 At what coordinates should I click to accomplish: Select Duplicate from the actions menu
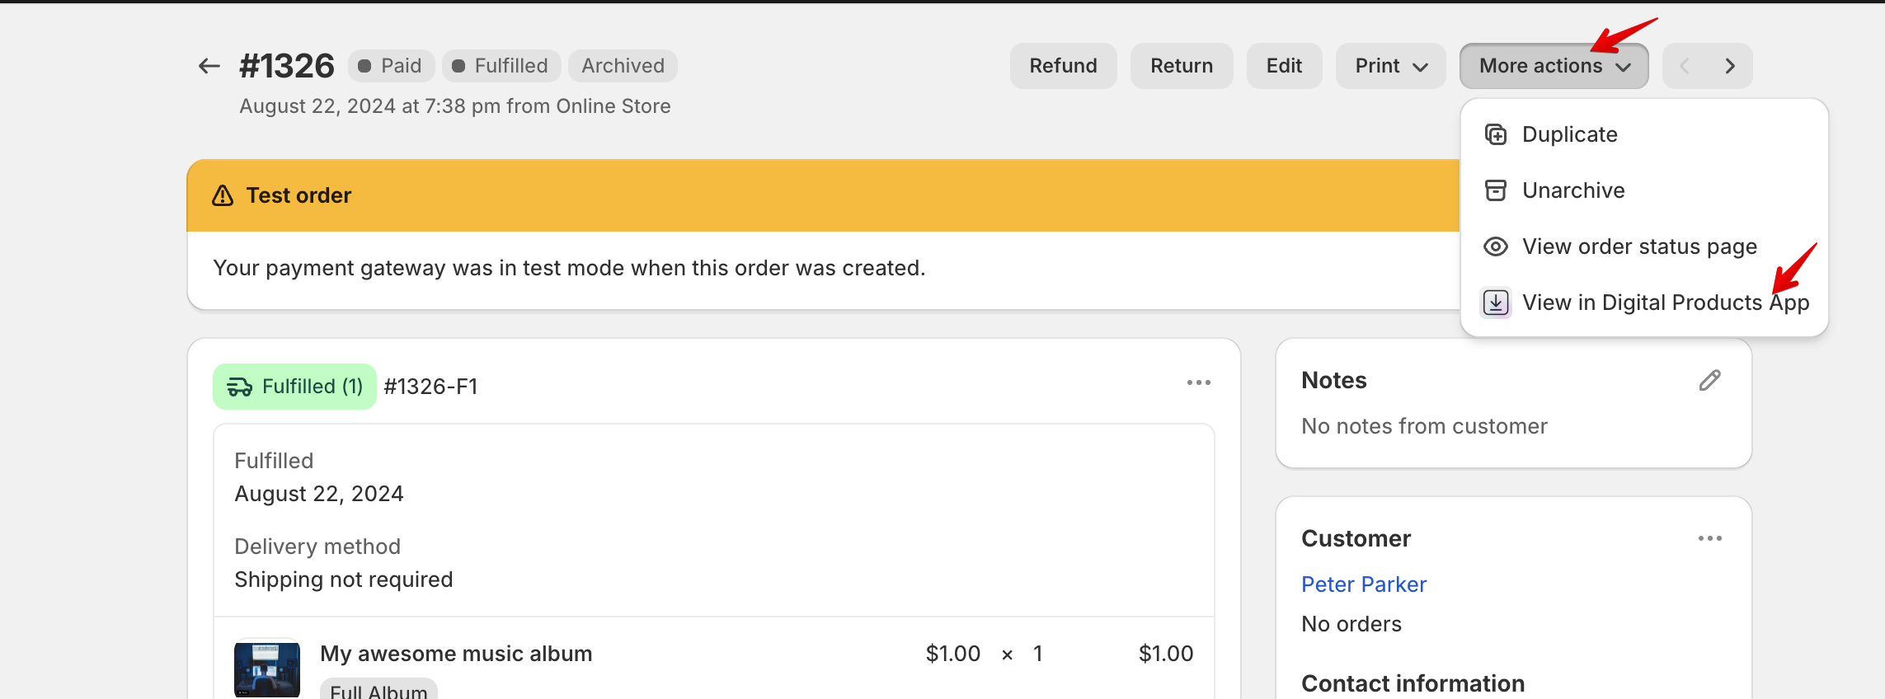(x=1568, y=134)
